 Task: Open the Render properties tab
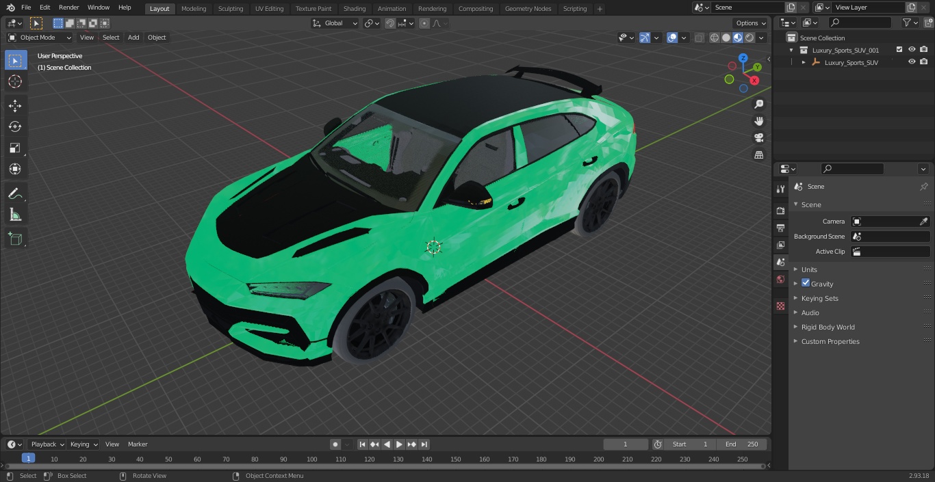(780, 211)
